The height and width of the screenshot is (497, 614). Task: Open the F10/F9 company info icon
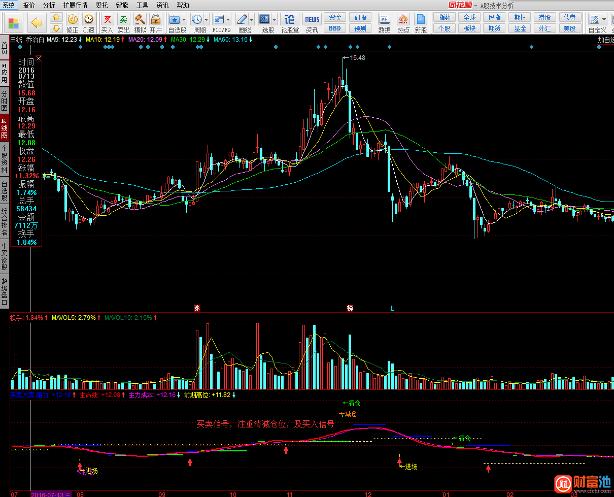coord(219,19)
